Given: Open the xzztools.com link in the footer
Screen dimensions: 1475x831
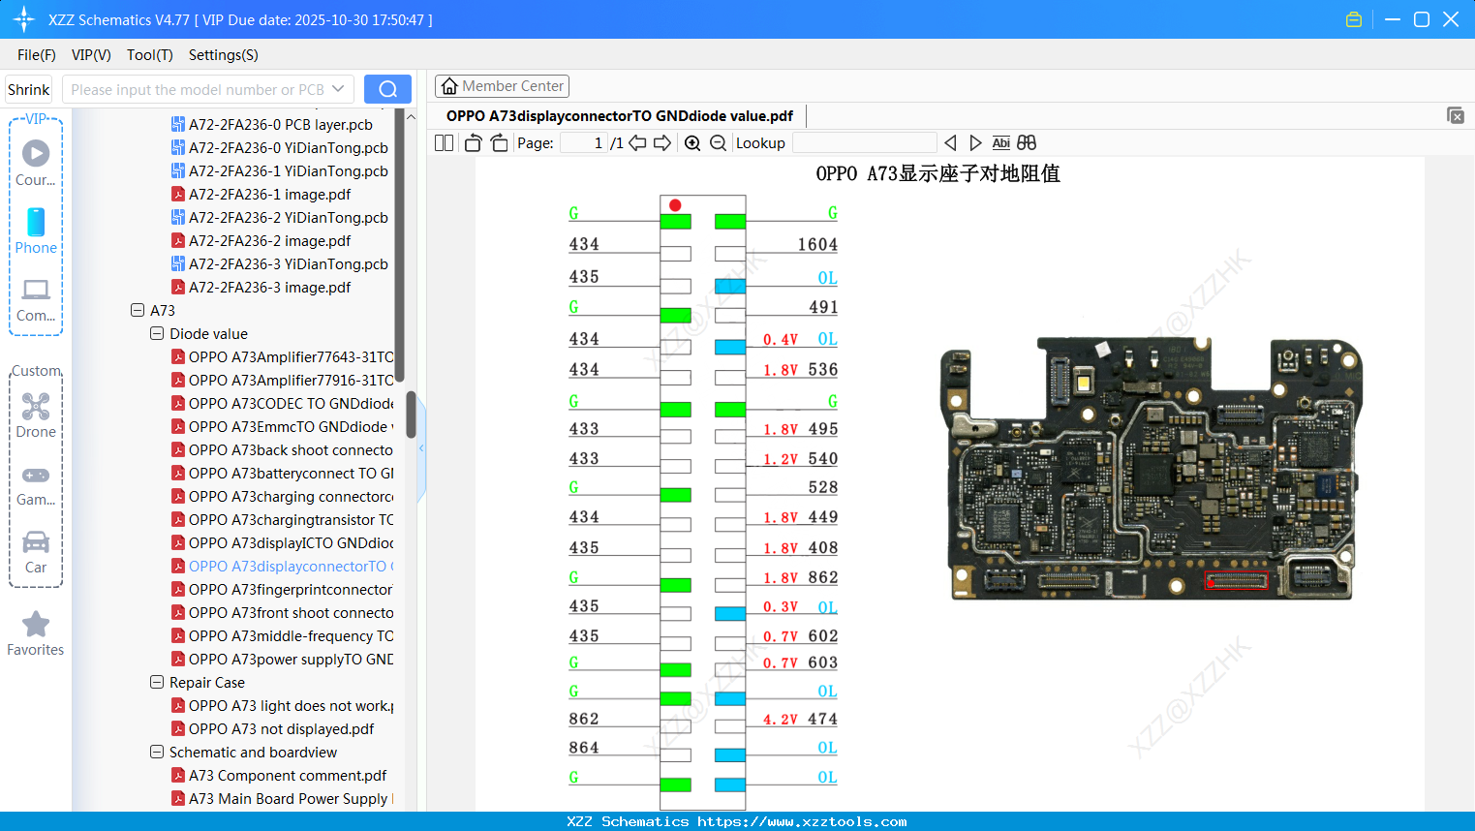Looking at the screenshot, I should pyautogui.click(x=802, y=821).
